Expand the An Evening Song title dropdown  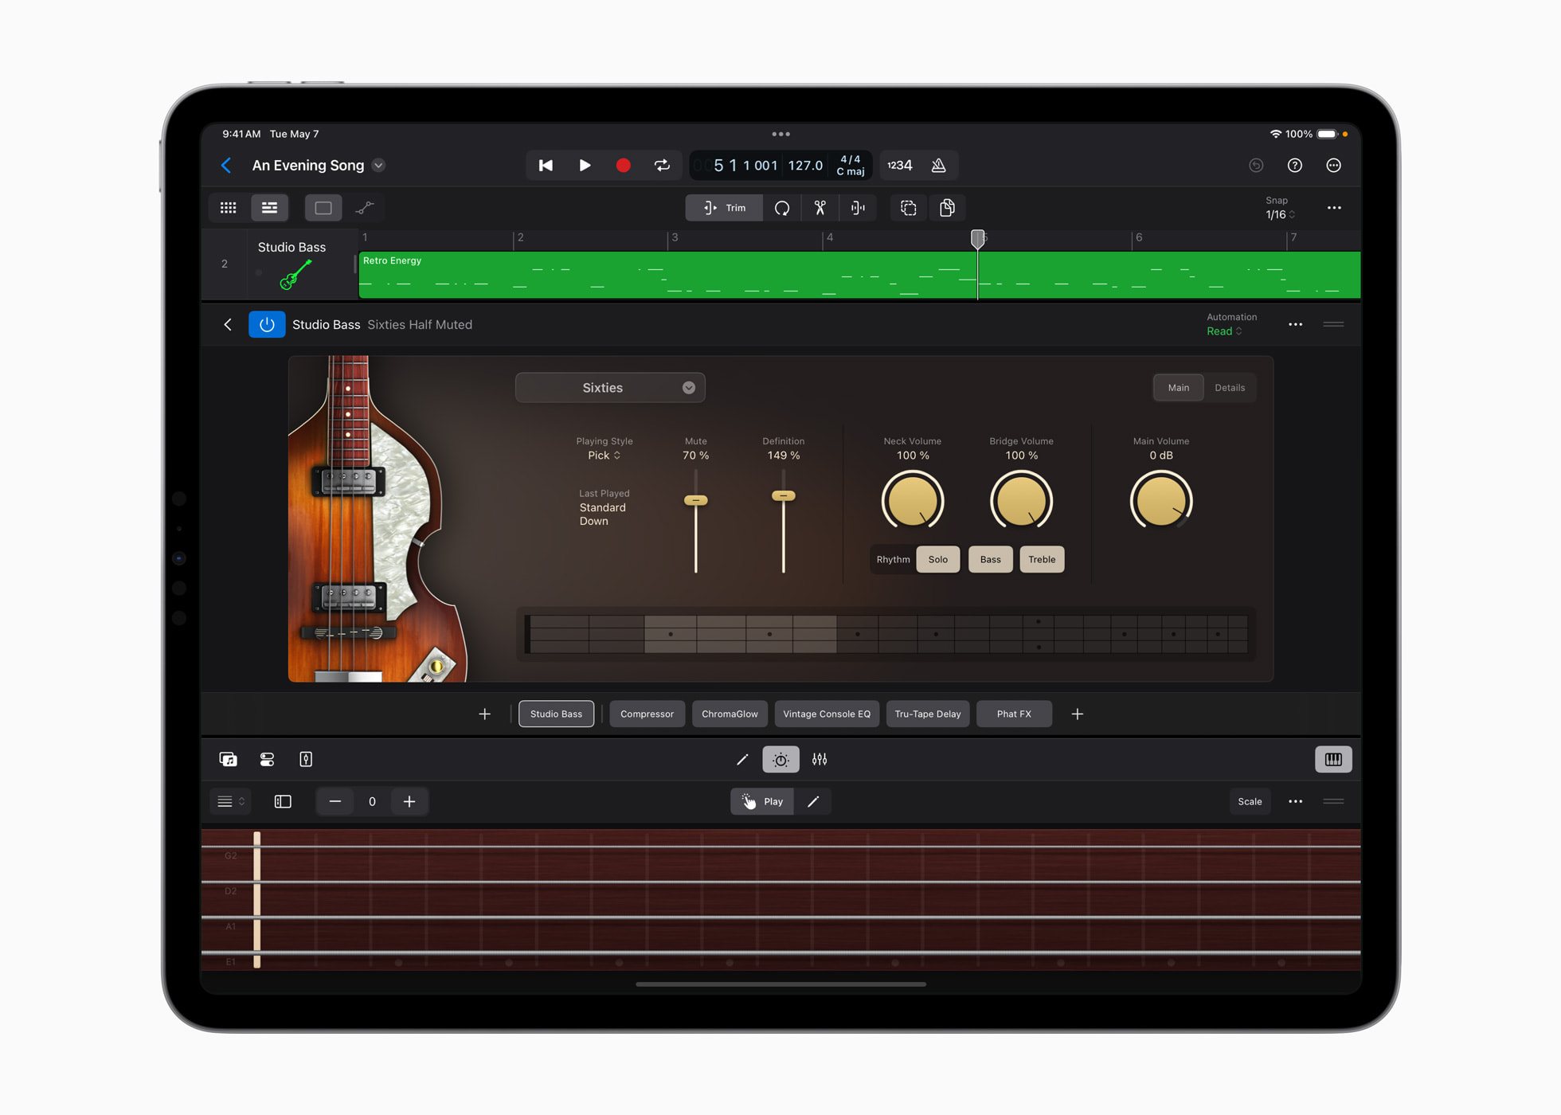tap(380, 166)
